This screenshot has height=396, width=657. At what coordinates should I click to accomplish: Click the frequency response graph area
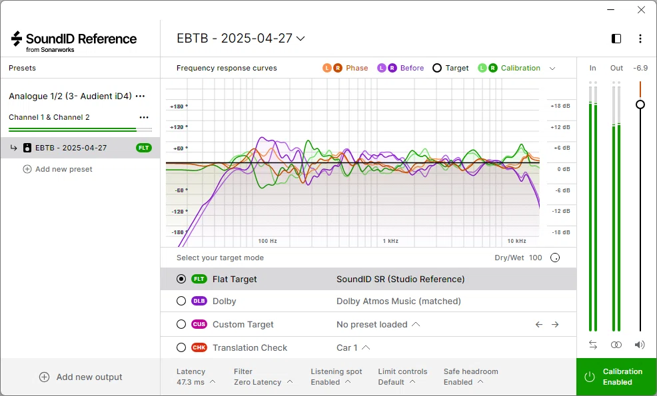pos(352,163)
